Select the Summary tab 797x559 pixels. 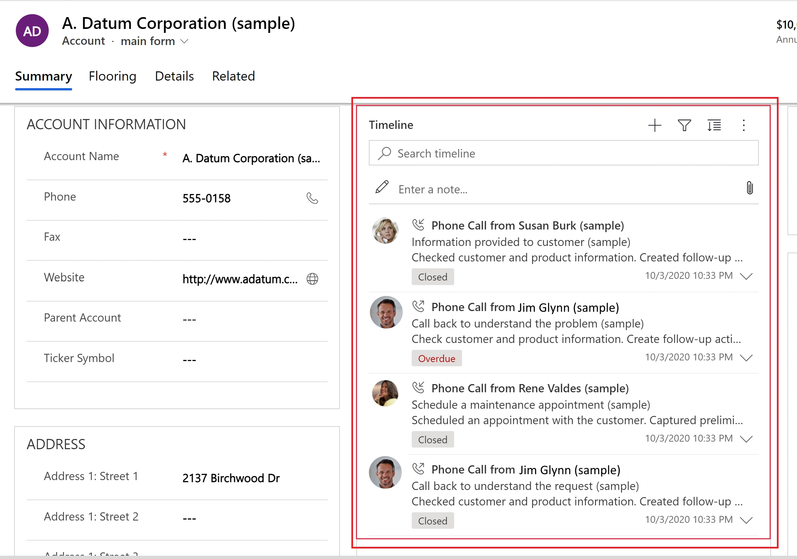(44, 76)
